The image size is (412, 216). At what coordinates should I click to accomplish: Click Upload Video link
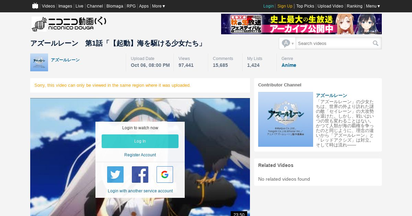(330, 6)
